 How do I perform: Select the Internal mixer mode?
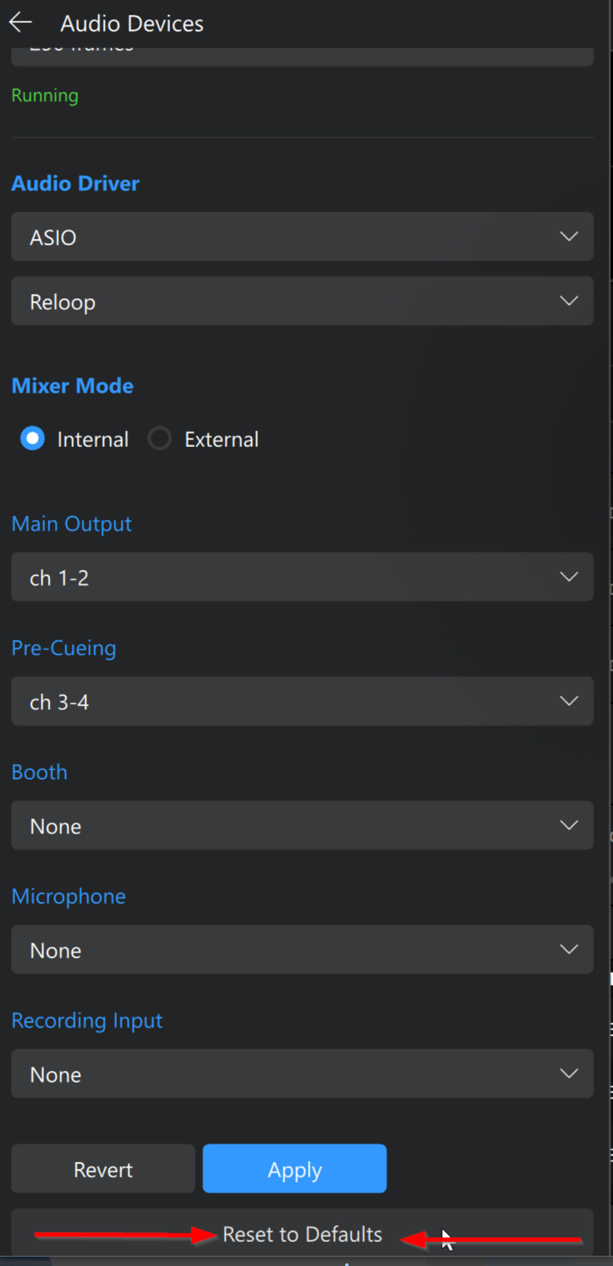(x=33, y=438)
